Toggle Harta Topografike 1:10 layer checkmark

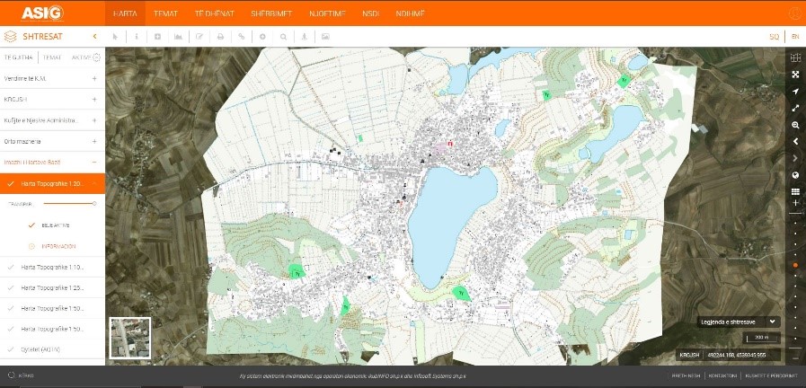point(11,268)
